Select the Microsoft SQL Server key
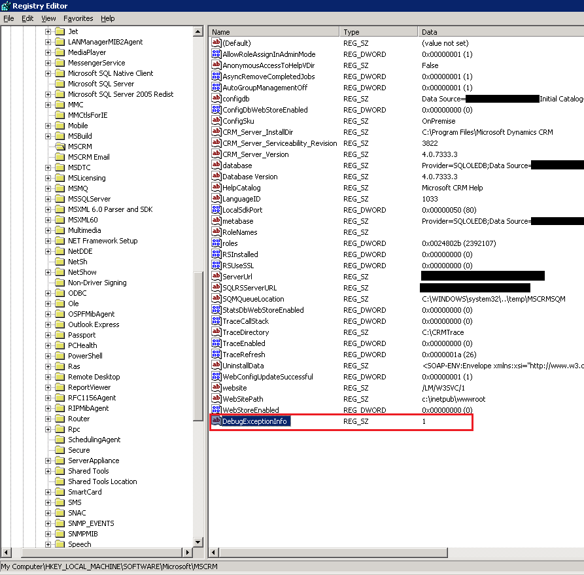584x575 pixels. [x=101, y=84]
